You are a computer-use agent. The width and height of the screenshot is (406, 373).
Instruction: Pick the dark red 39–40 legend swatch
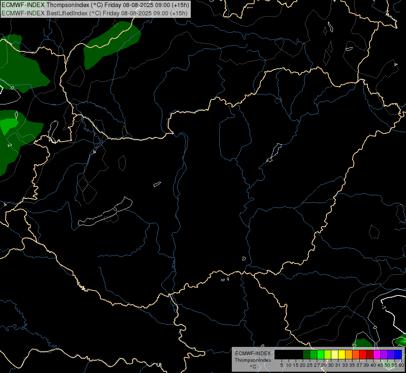coord(370,355)
